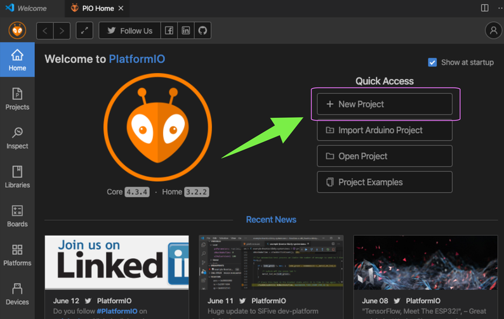Open the #PlatformIO hashtag link
Screen dimensions: 504x319
(119, 311)
